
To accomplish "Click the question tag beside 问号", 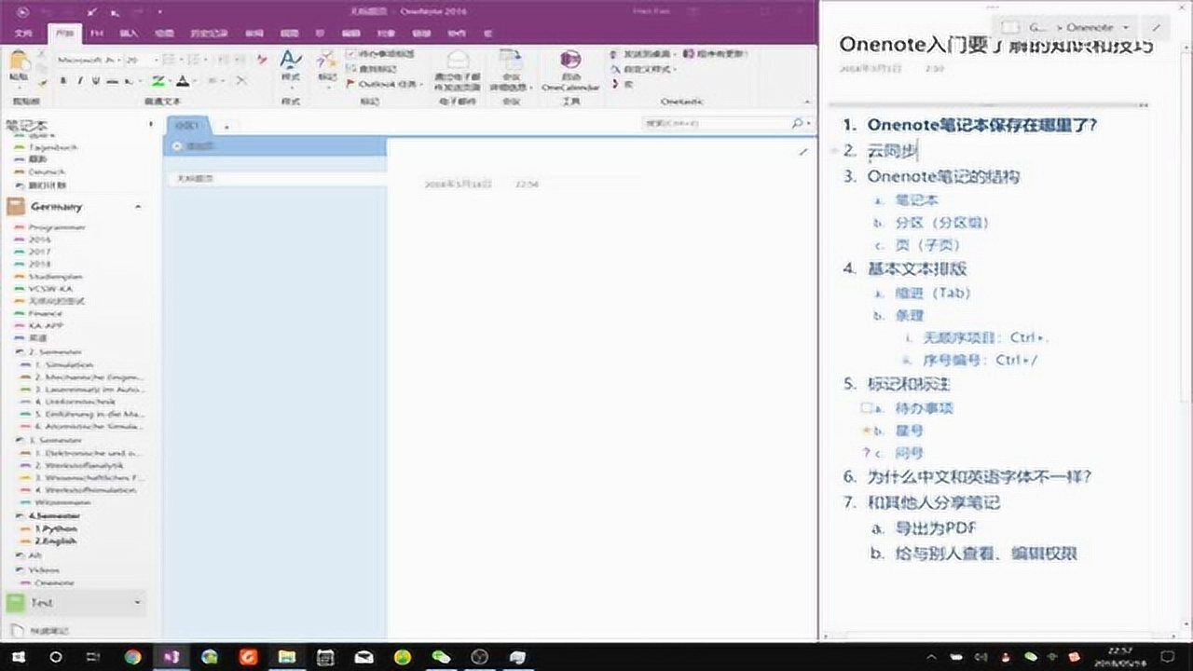I will click(x=866, y=453).
